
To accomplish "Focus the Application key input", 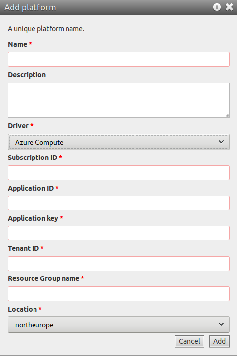I will [x=119, y=233].
